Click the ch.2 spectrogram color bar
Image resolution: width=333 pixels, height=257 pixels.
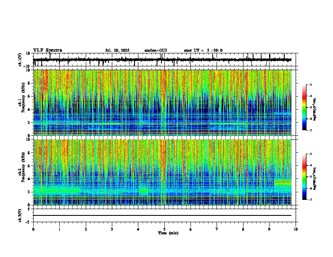(304, 177)
